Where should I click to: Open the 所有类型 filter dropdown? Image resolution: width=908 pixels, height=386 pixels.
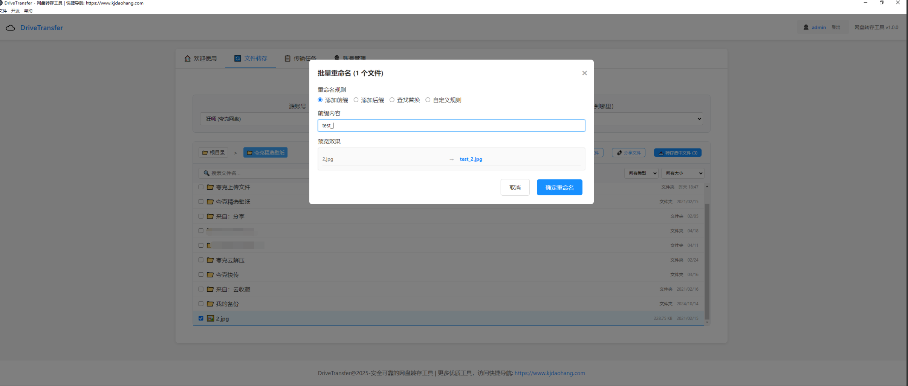point(642,173)
